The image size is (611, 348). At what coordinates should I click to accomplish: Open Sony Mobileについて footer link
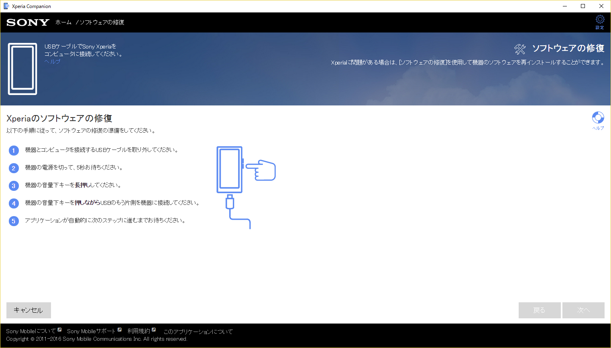tap(31, 331)
